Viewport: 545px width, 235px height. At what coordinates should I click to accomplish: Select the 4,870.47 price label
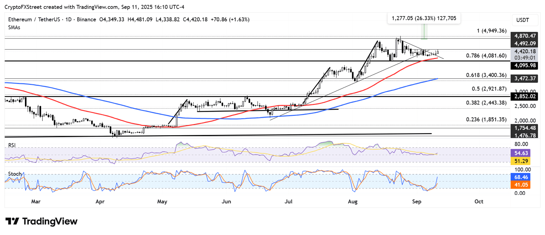[523, 36]
